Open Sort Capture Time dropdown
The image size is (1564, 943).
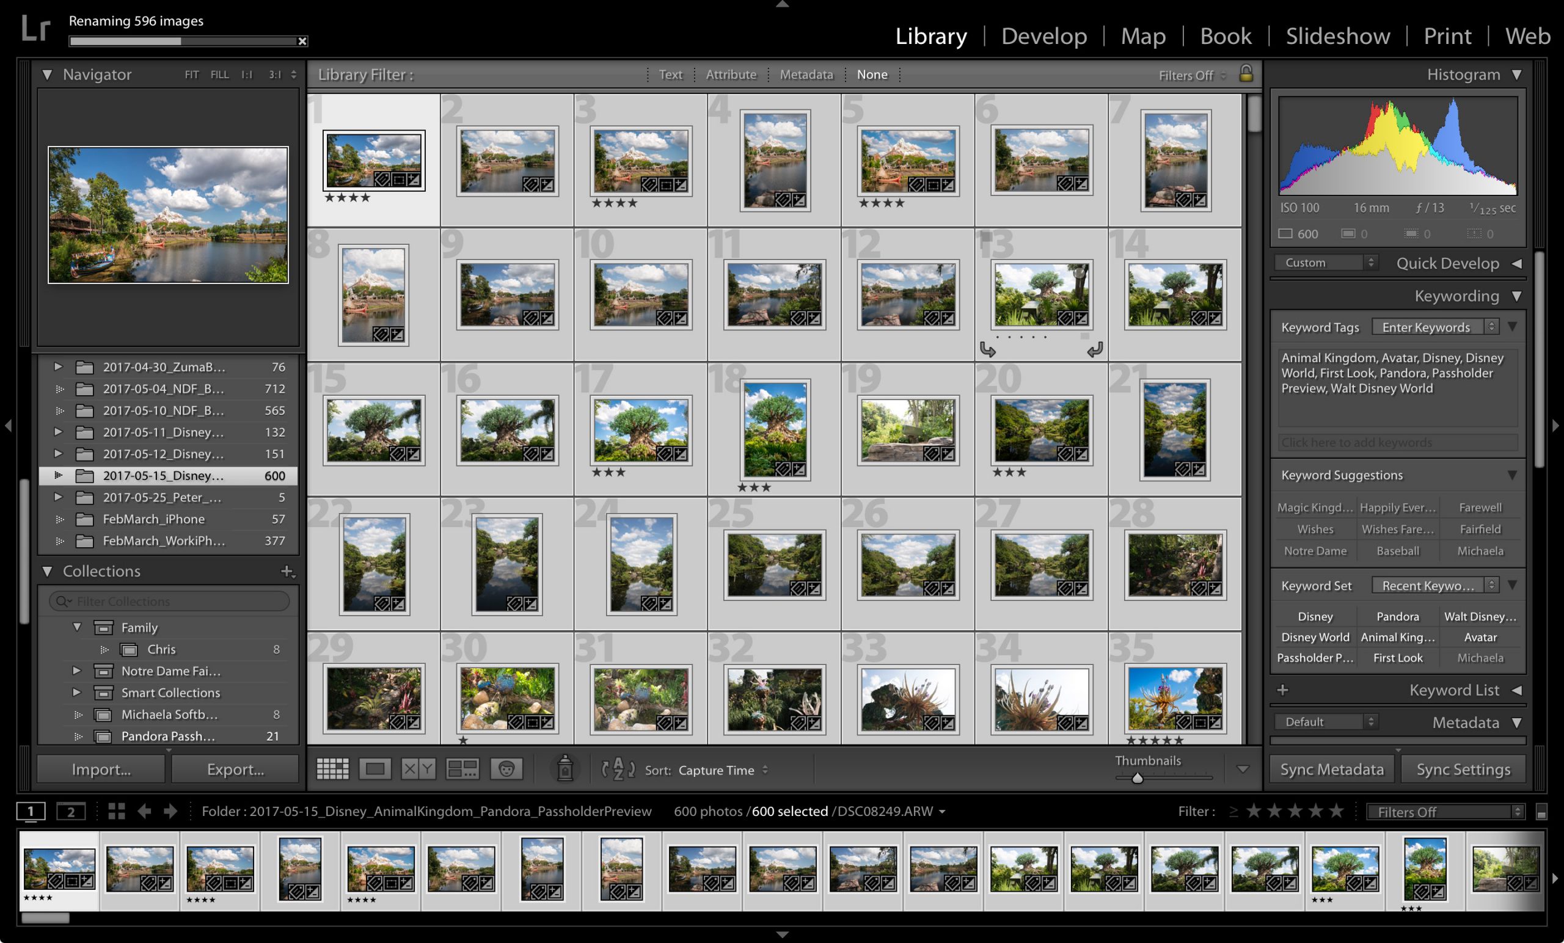click(723, 770)
